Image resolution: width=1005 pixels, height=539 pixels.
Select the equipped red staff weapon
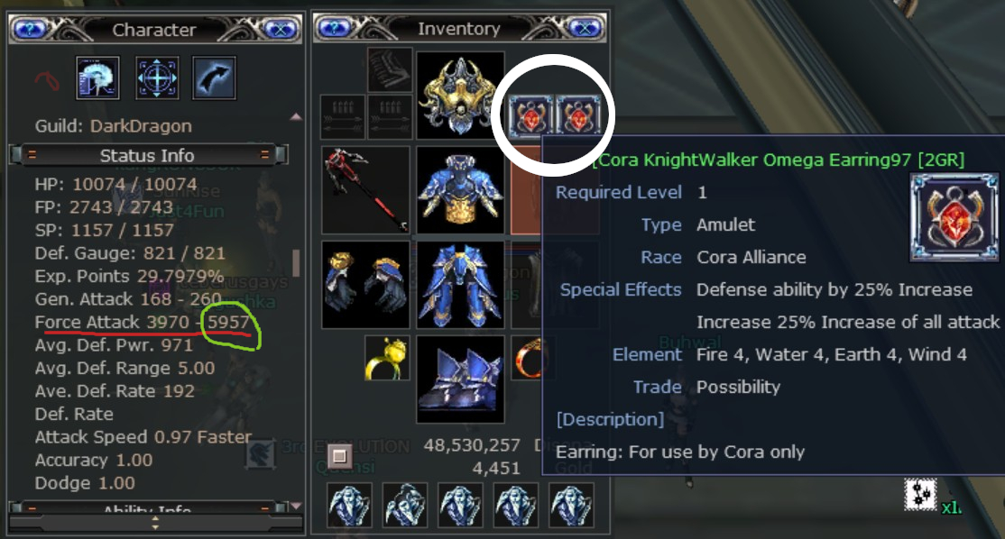tap(366, 190)
